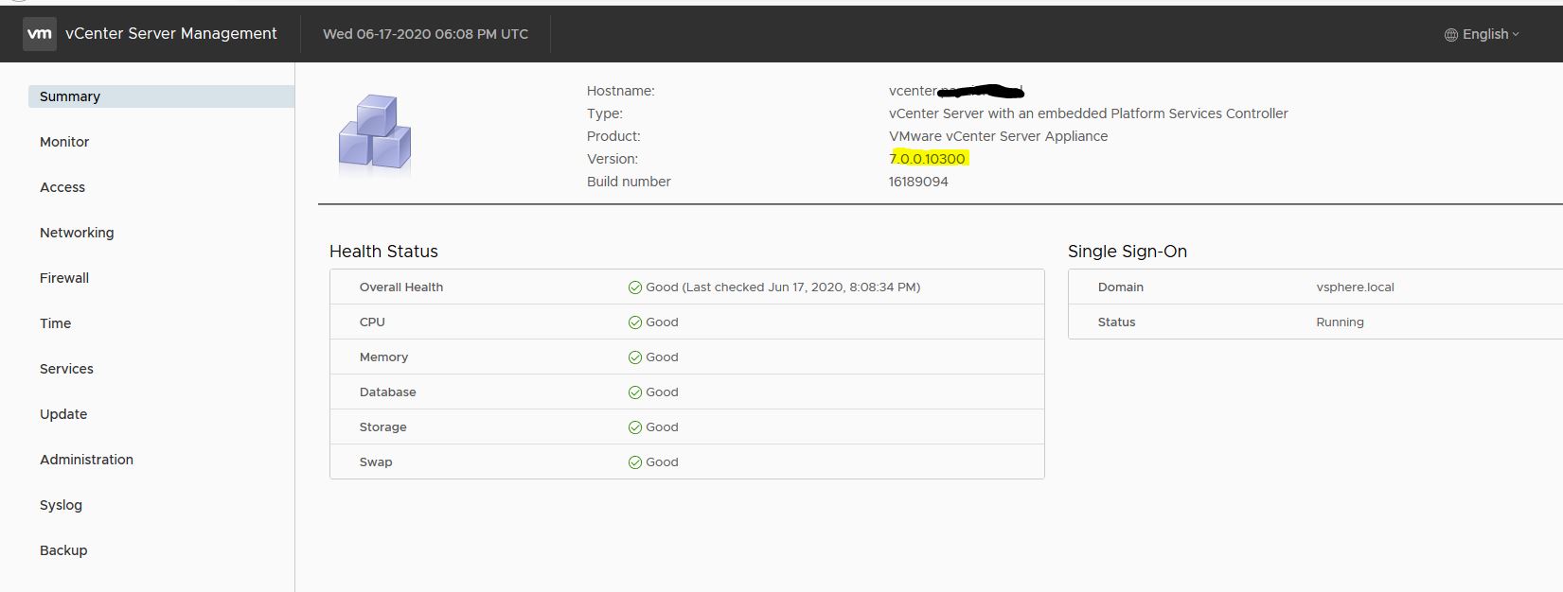
Task: Click the Memory row green check icon
Action: [635, 357]
